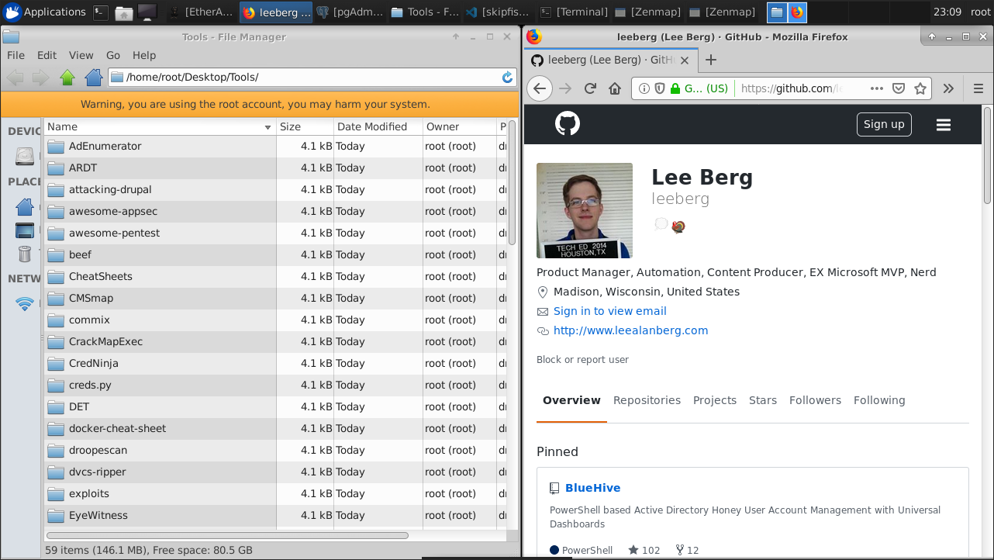
Task: Launch terminal from the panel launcher icon
Action: coord(100,12)
